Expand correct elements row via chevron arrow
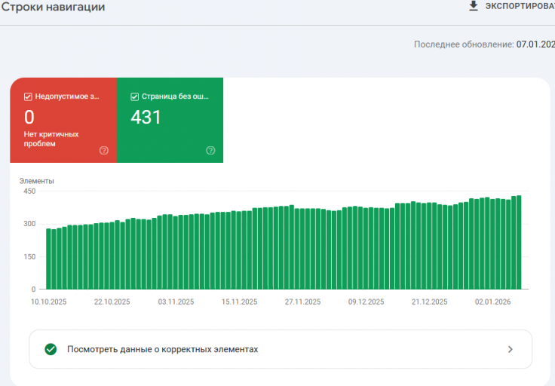Image resolution: width=555 pixels, height=386 pixels. pyautogui.click(x=510, y=349)
